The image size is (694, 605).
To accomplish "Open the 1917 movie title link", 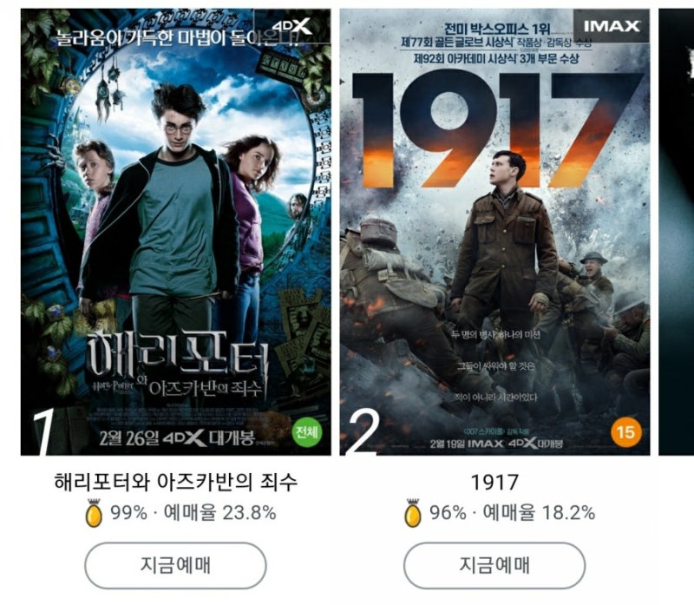I will coord(494,483).
